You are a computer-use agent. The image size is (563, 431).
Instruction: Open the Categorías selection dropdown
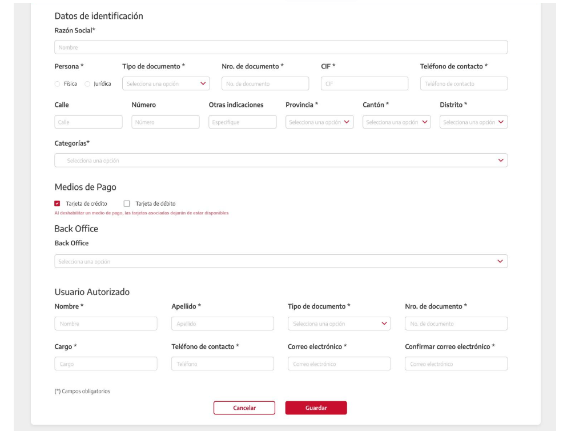tap(280, 161)
